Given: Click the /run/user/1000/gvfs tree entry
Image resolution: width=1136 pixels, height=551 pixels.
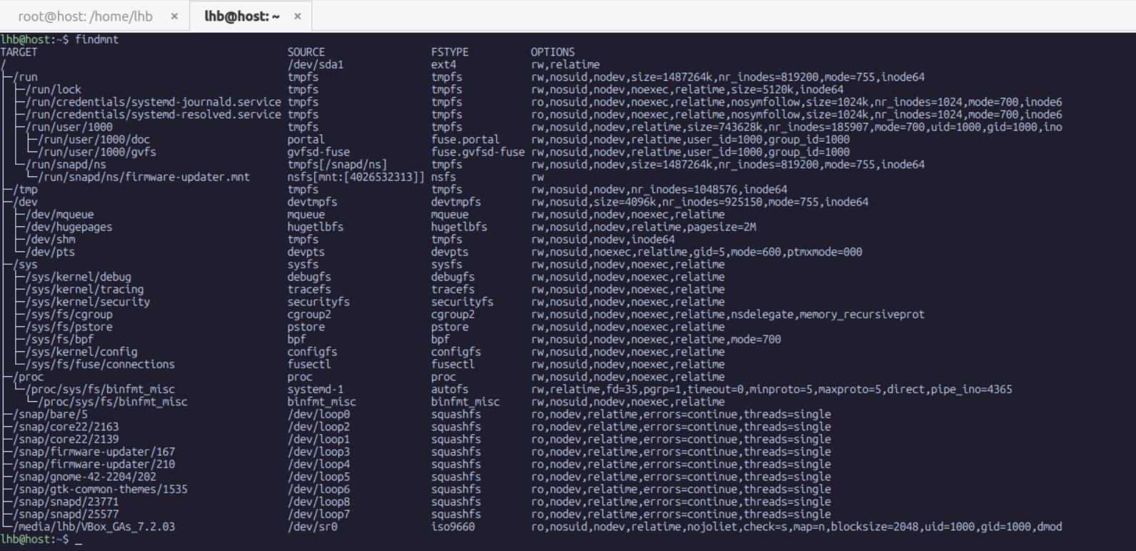Looking at the screenshot, I should [x=97, y=152].
